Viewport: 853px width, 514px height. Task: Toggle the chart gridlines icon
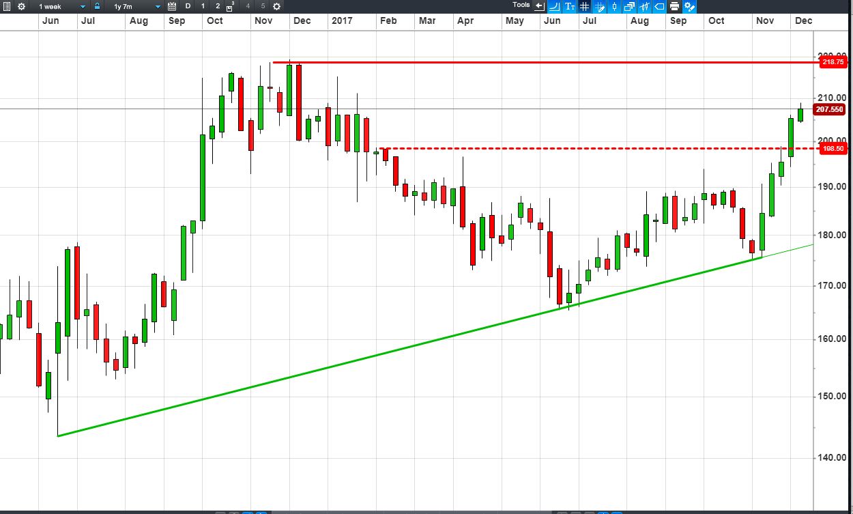584,6
